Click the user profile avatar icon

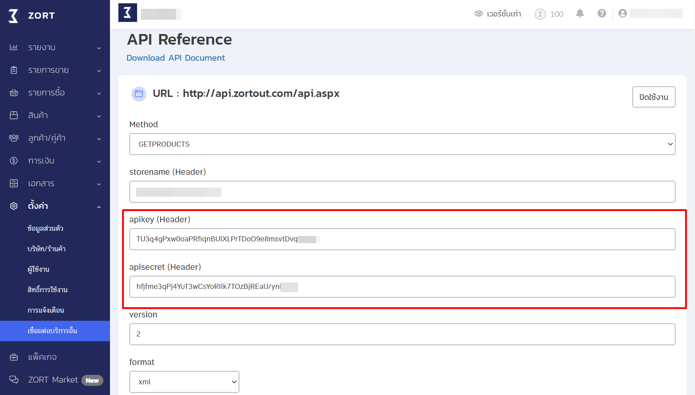point(622,14)
